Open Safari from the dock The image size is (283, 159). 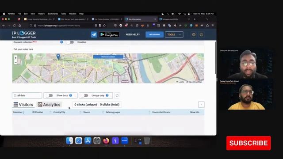click(x=79, y=140)
